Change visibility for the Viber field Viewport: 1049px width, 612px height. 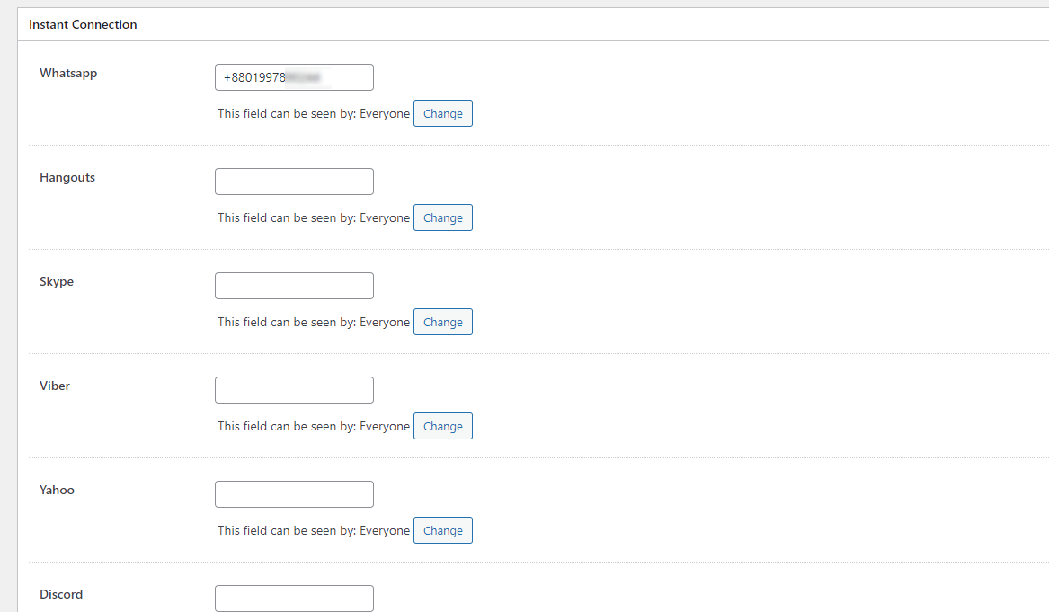[x=443, y=427]
